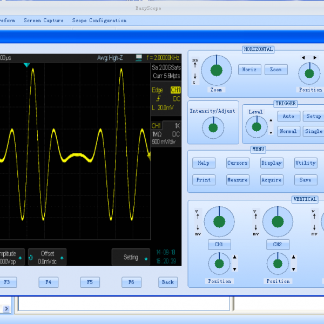Open the Screen Capture menu
Screen dimensions: 324x324
[x=43, y=21]
